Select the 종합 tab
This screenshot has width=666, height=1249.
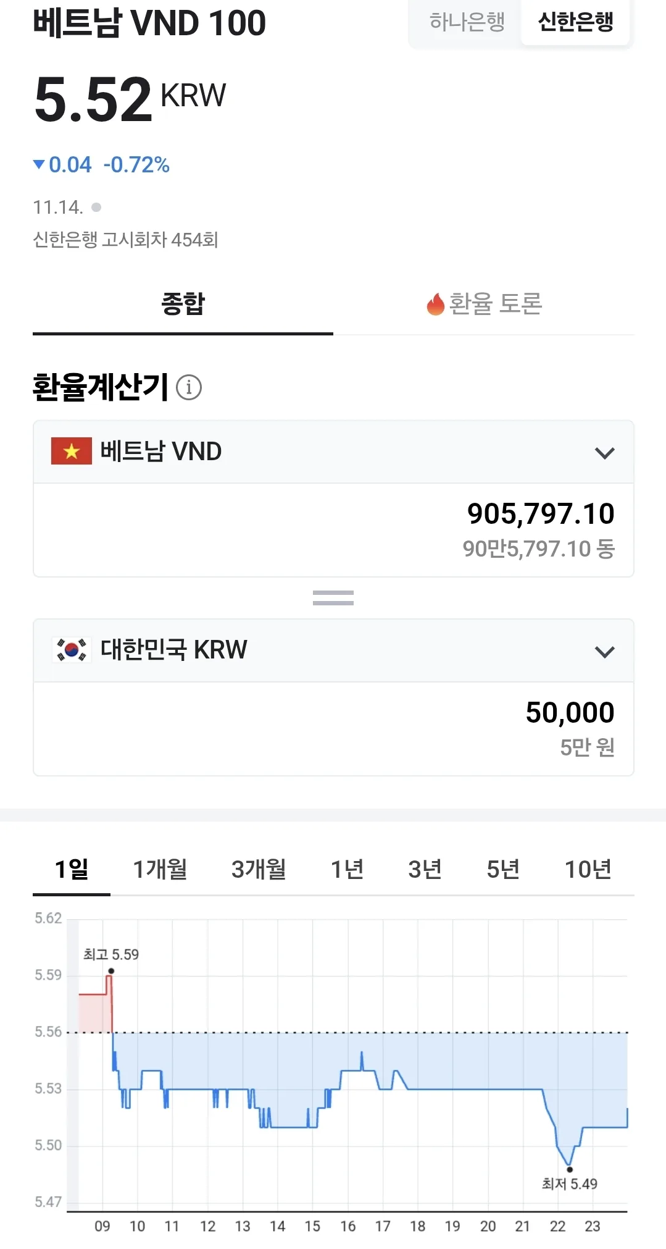click(183, 304)
